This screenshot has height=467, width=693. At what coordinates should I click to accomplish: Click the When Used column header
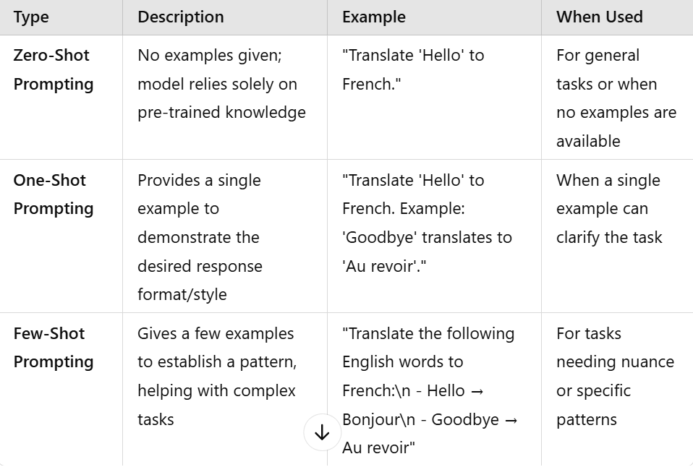click(x=599, y=17)
